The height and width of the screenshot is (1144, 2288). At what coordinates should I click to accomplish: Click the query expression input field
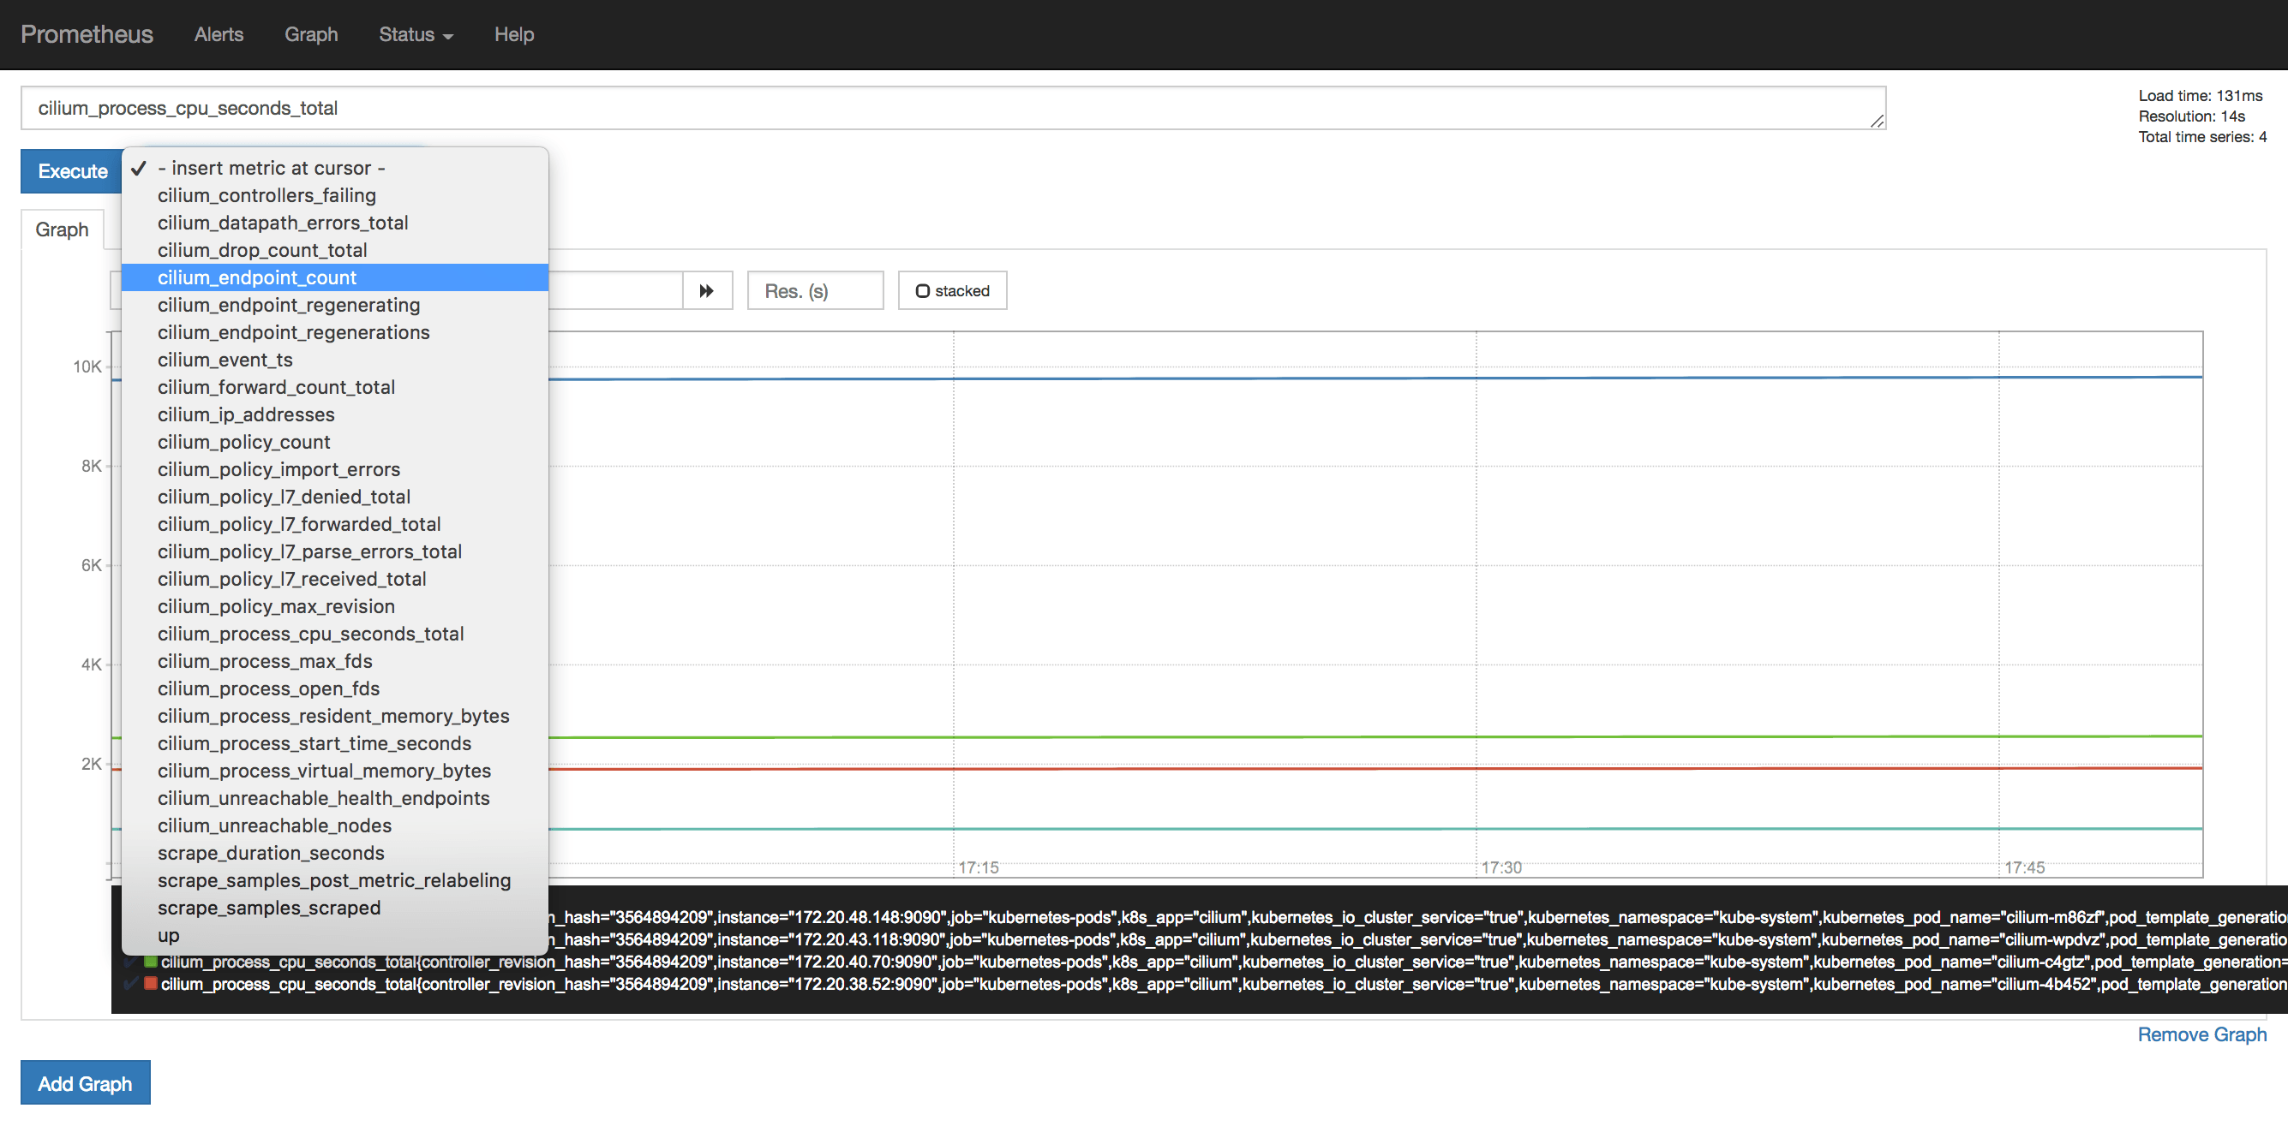click(x=953, y=108)
